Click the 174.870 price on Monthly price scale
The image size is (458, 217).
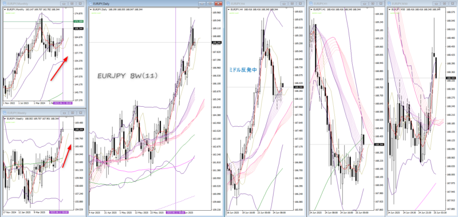coord(79,14)
